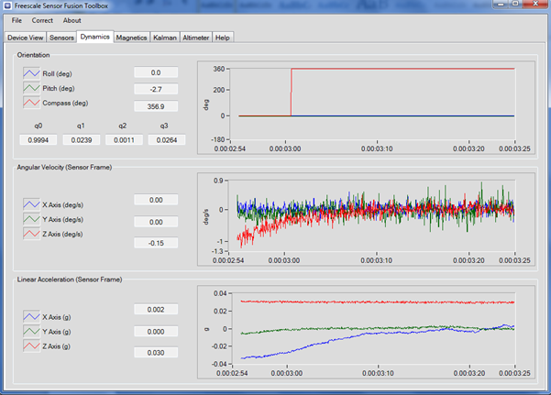Screen dimensions: 551x395
Task: Open the Help tab
Action: [x=223, y=38]
